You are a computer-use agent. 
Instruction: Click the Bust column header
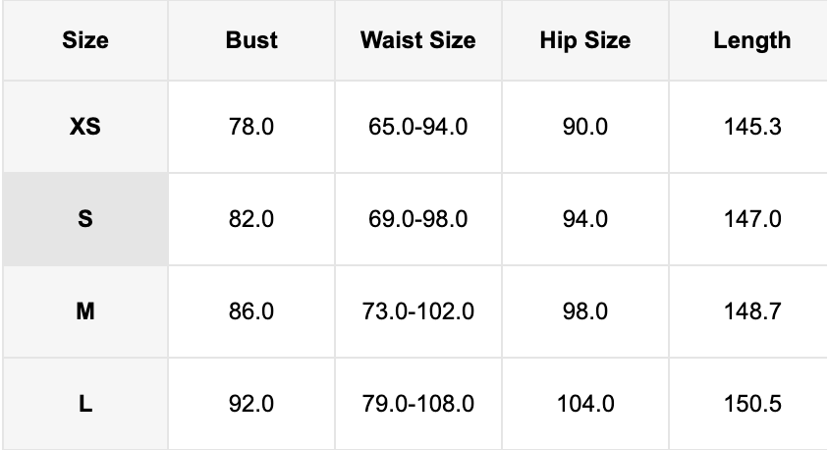pos(251,40)
